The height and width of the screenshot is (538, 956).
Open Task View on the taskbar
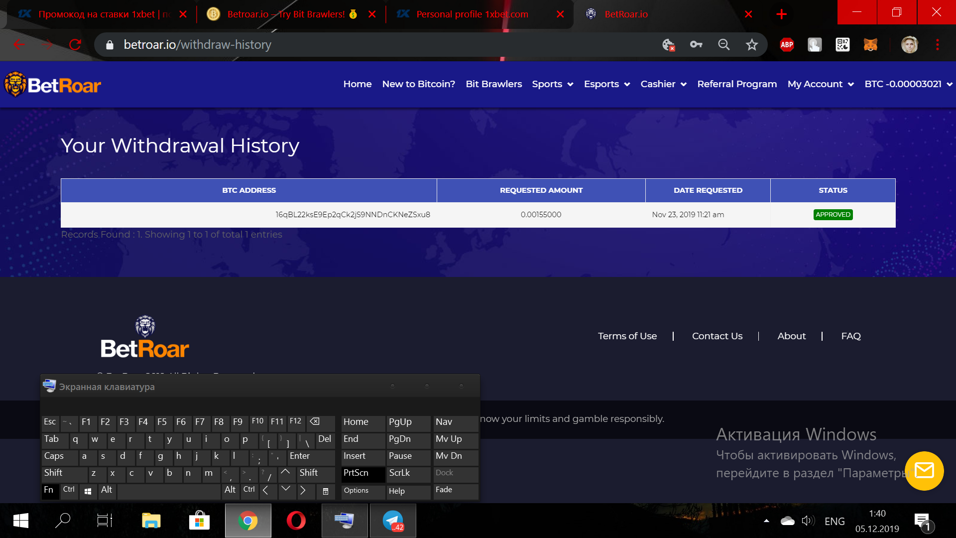[105, 521]
